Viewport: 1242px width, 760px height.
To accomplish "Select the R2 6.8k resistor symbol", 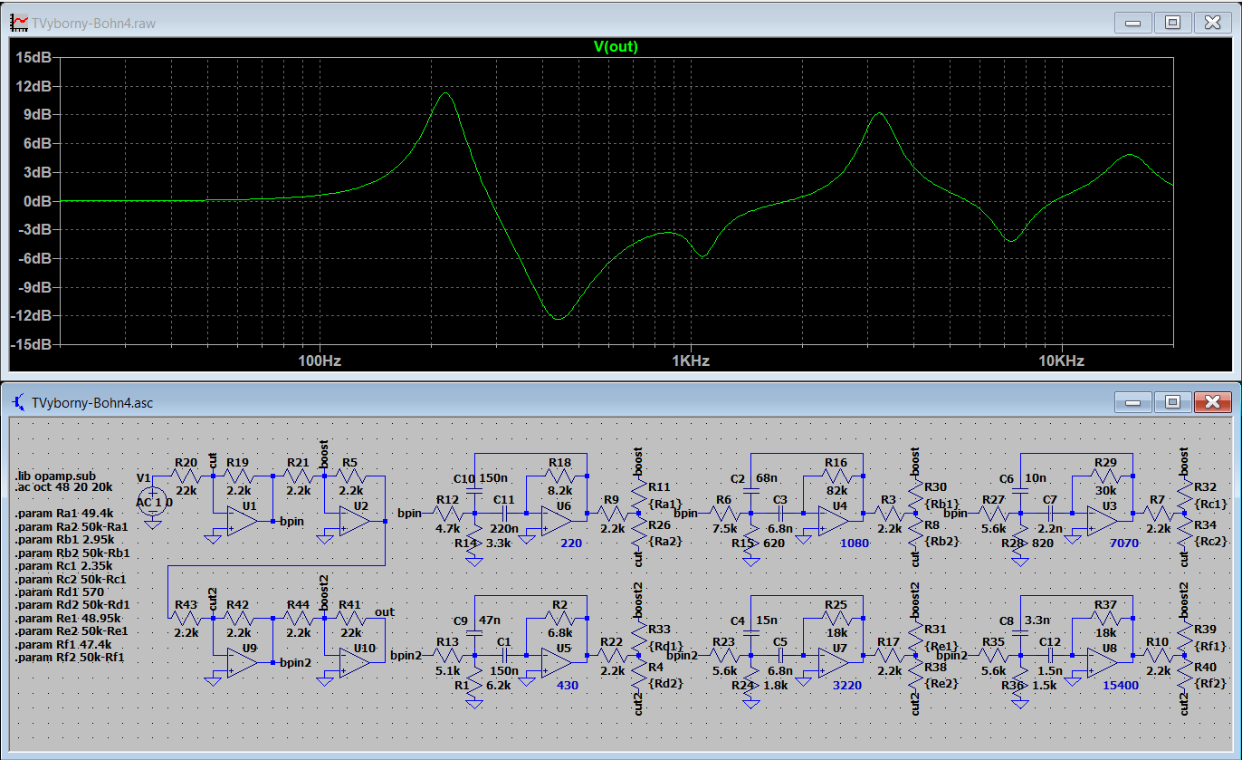I will [559, 618].
